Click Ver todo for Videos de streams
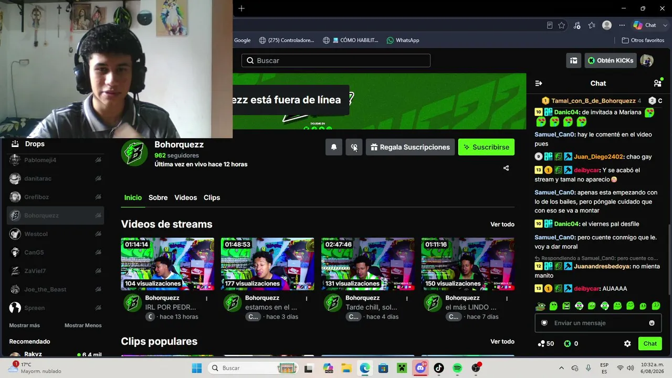This screenshot has width=672, height=378. (502, 224)
